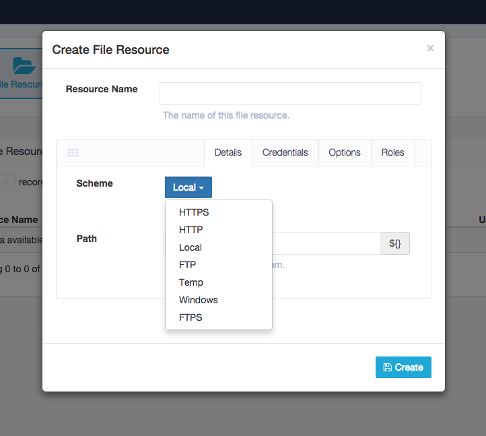The width and height of the screenshot is (486, 436).
Task: Click the ${} variable insert button
Action: point(395,243)
